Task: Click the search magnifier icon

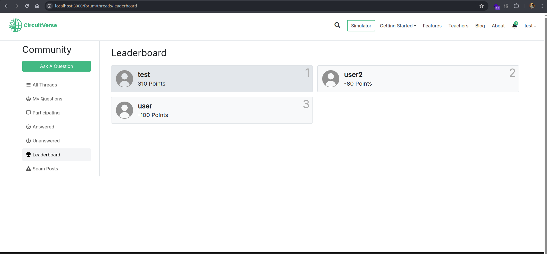Action: tap(337, 25)
